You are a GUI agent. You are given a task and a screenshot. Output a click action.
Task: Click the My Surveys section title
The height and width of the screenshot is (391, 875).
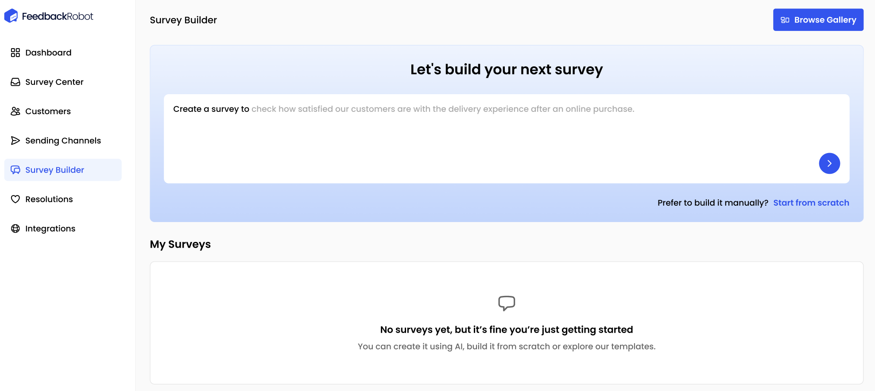pyautogui.click(x=180, y=244)
